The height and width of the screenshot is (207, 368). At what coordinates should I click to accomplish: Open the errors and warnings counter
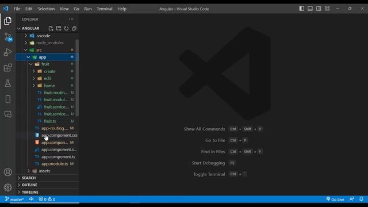click(47, 200)
